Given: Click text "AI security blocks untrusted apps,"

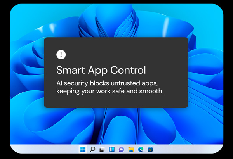Looking at the screenshot, I should pos(107,83).
